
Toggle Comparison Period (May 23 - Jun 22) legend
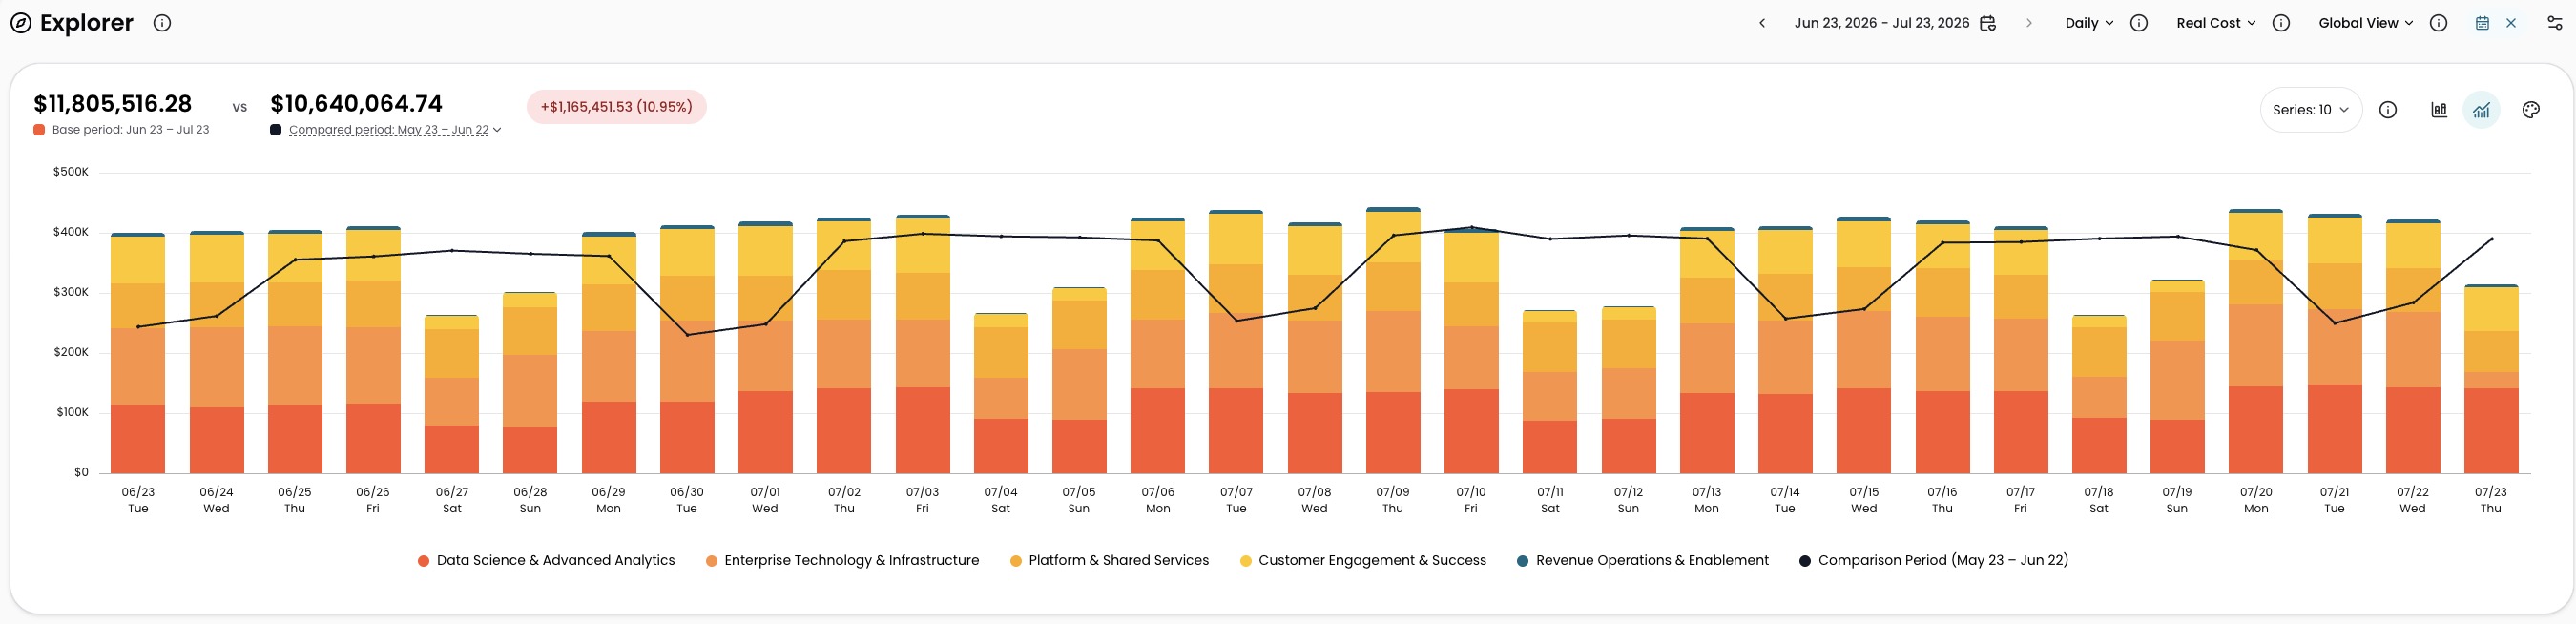point(1933,561)
